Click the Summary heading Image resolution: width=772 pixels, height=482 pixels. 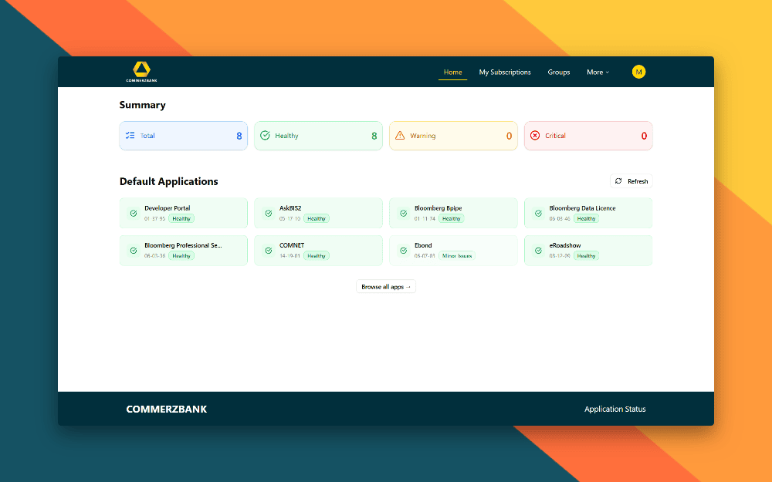[x=142, y=105]
